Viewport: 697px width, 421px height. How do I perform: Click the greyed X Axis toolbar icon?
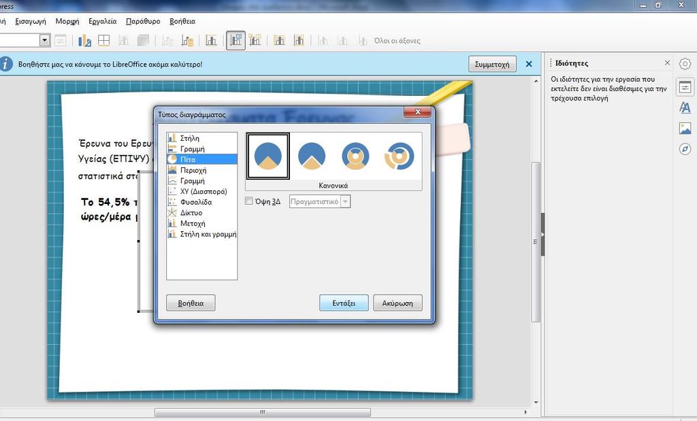(x=323, y=40)
